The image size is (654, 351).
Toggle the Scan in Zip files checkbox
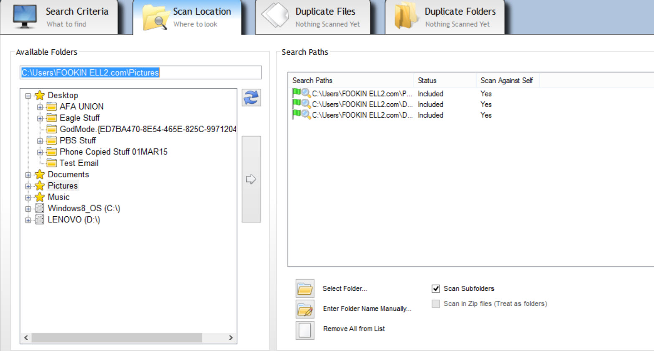436,304
